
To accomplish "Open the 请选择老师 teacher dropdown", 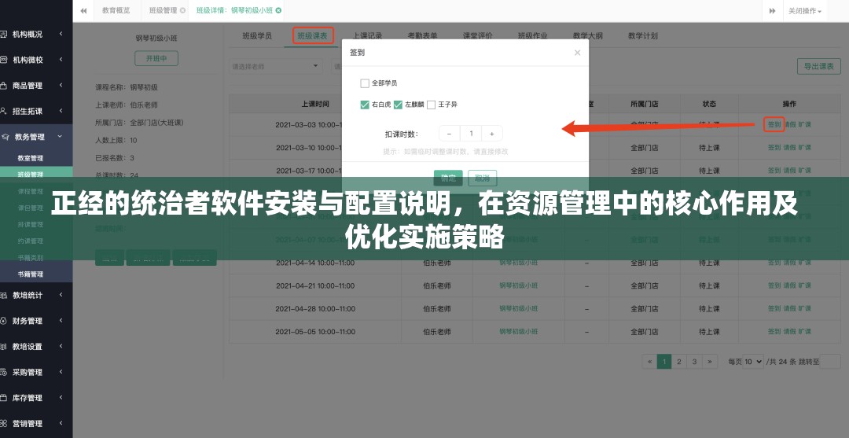I will [x=276, y=67].
